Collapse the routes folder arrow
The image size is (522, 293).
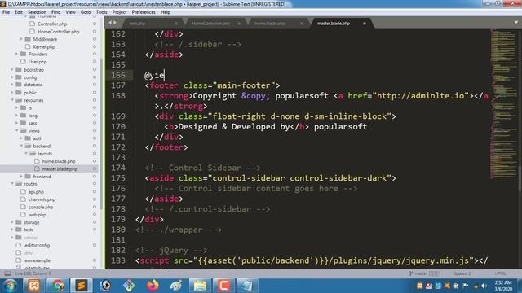pyautogui.click(x=12, y=184)
